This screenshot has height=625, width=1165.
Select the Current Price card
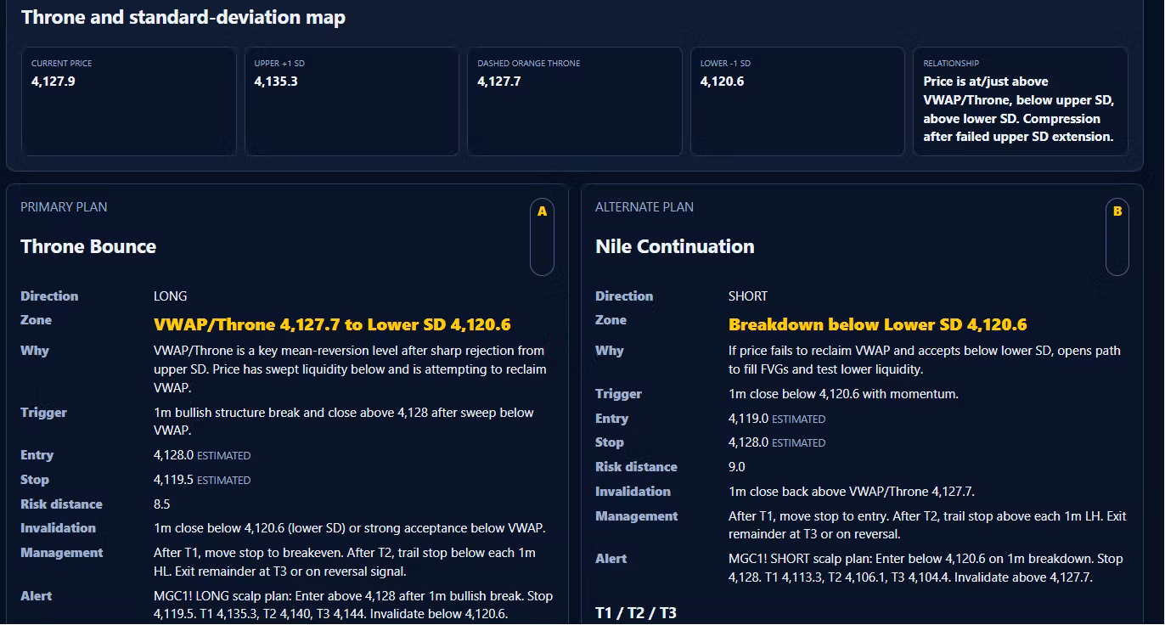[129, 101]
